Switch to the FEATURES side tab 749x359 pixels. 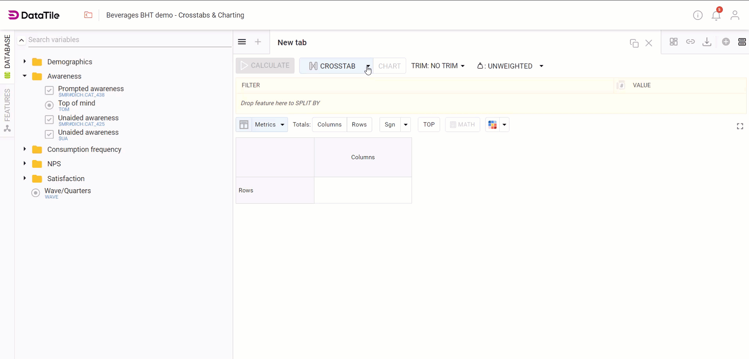point(7,109)
